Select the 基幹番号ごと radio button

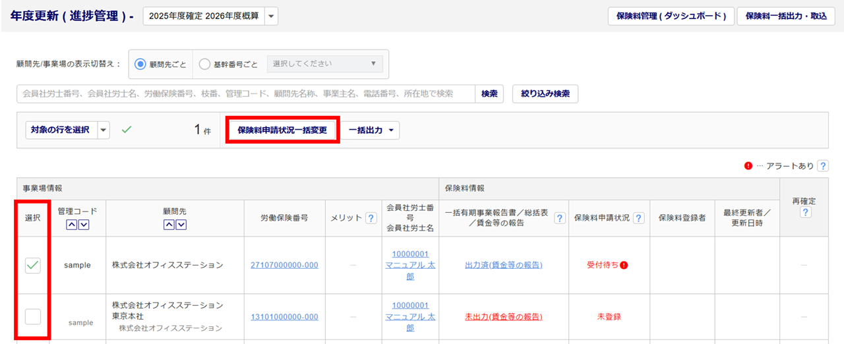[204, 65]
